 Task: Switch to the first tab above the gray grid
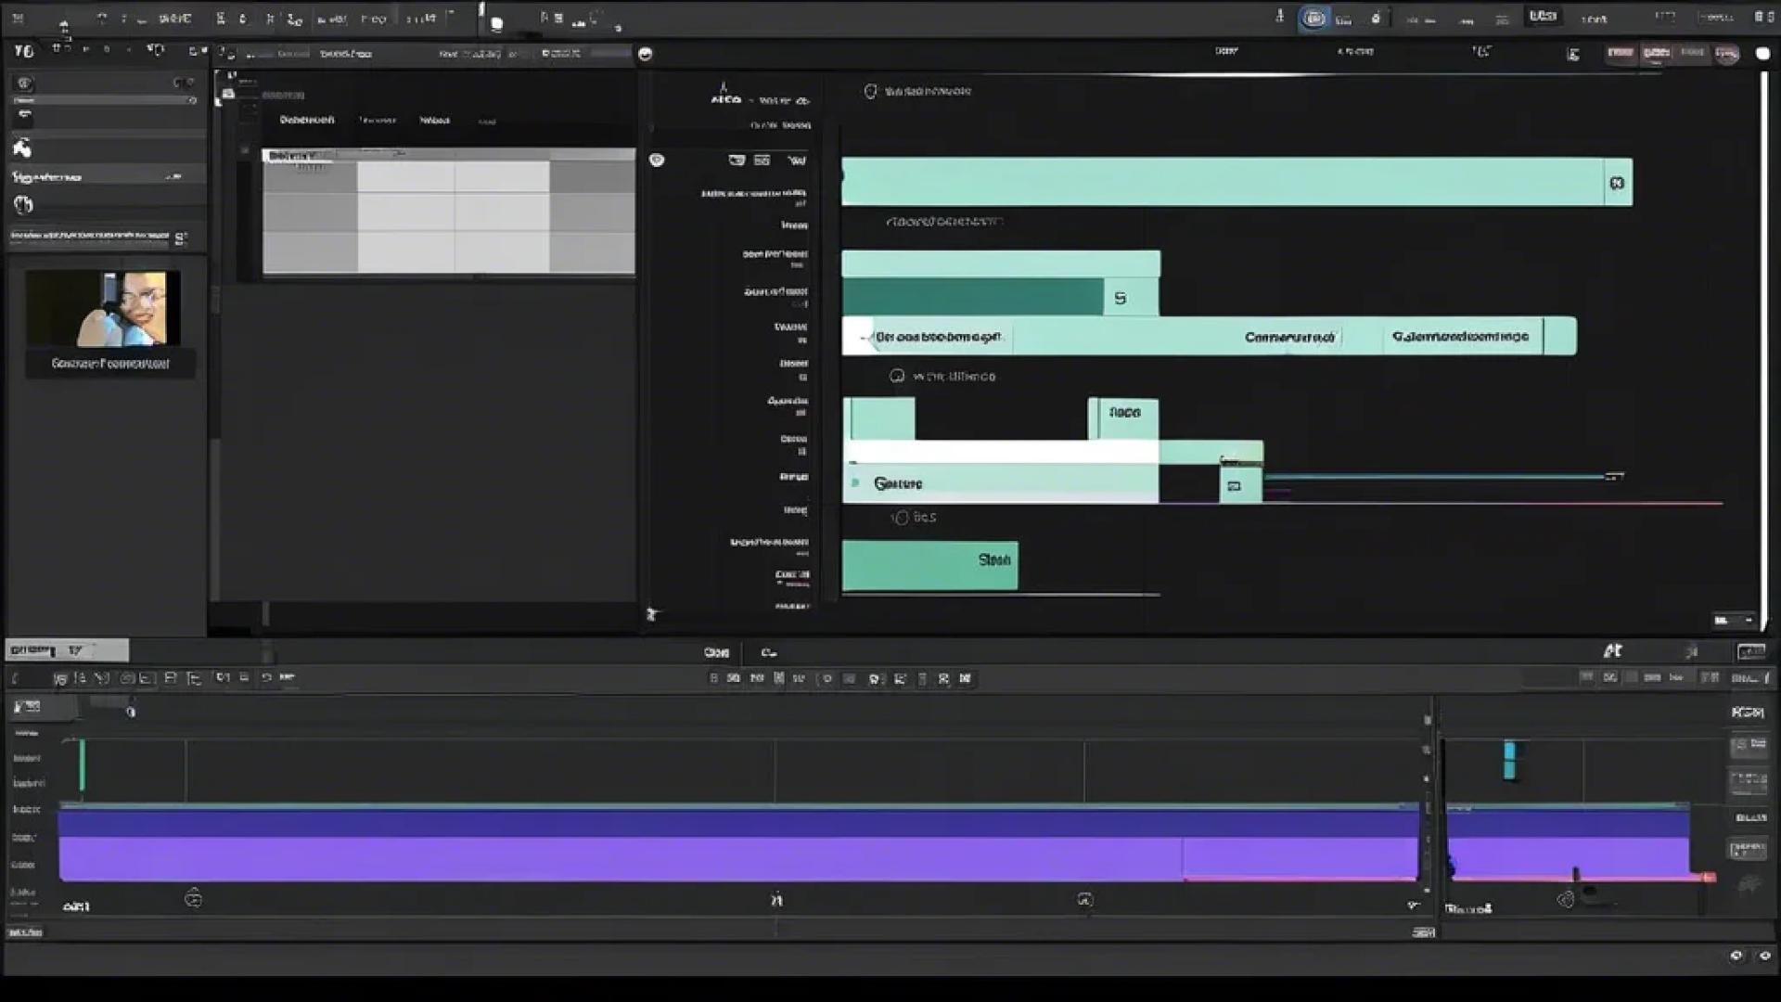pos(306,120)
